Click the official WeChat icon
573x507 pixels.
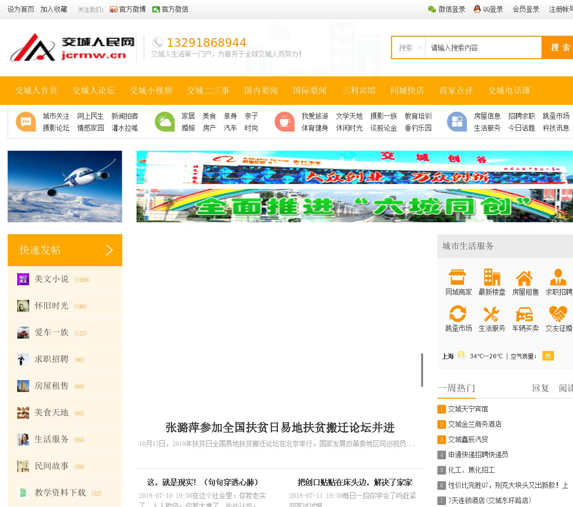tap(156, 10)
